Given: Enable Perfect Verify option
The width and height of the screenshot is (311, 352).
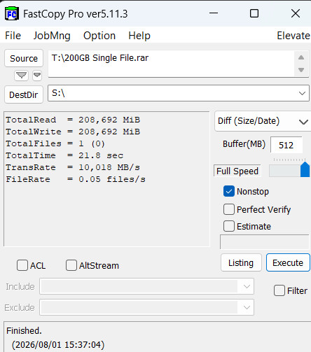Looking at the screenshot, I should 229,209.
